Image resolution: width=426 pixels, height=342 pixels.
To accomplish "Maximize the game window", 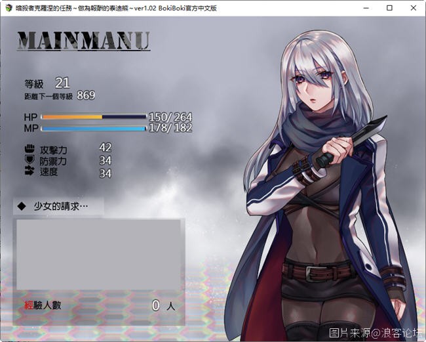I will [389, 8].
